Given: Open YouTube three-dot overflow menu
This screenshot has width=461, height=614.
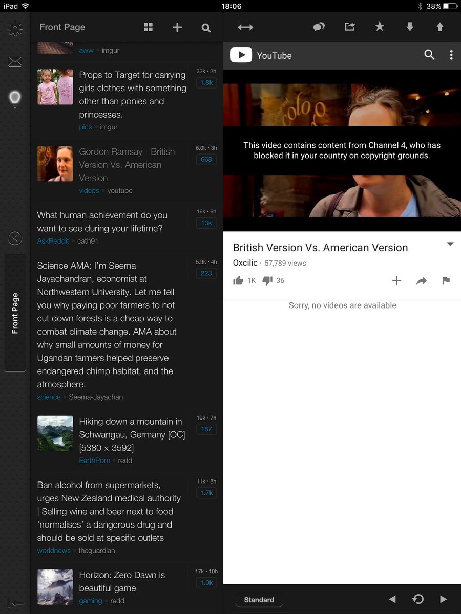Looking at the screenshot, I should 451,55.
